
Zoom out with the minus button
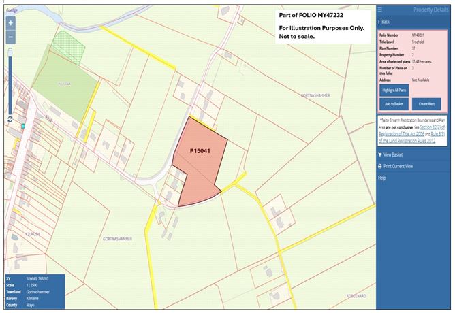point(10,37)
